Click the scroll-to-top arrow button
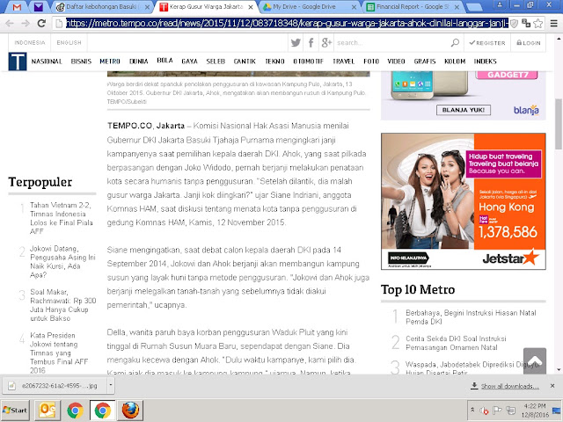Viewport: 563px width, 422px height. [535, 360]
